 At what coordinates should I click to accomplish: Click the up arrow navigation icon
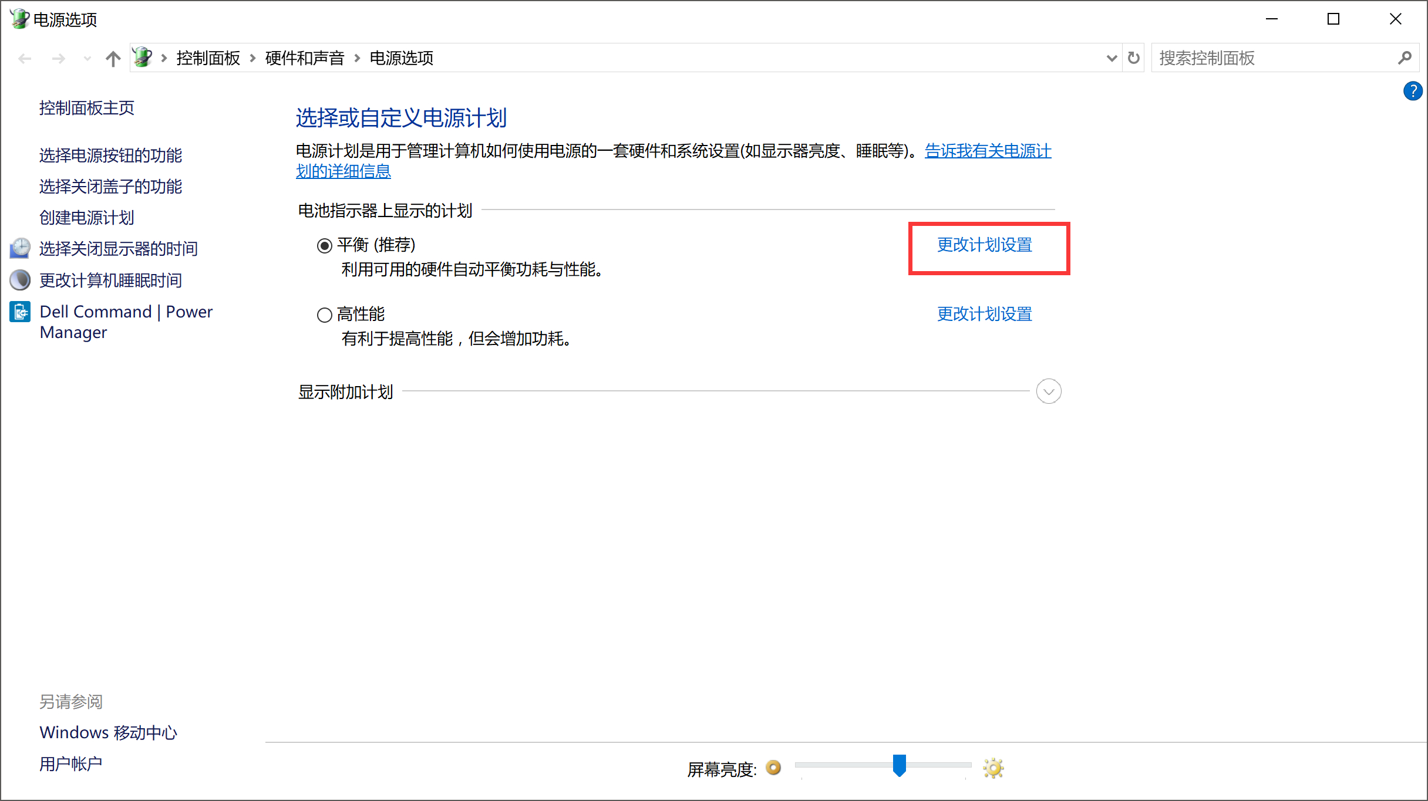[113, 58]
